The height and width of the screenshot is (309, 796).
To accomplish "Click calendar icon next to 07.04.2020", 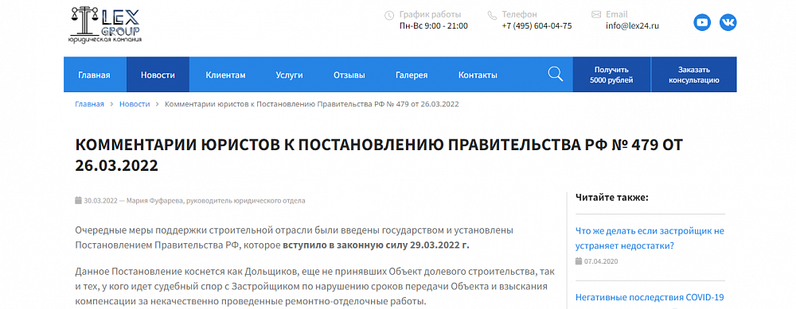I will [579, 261].
